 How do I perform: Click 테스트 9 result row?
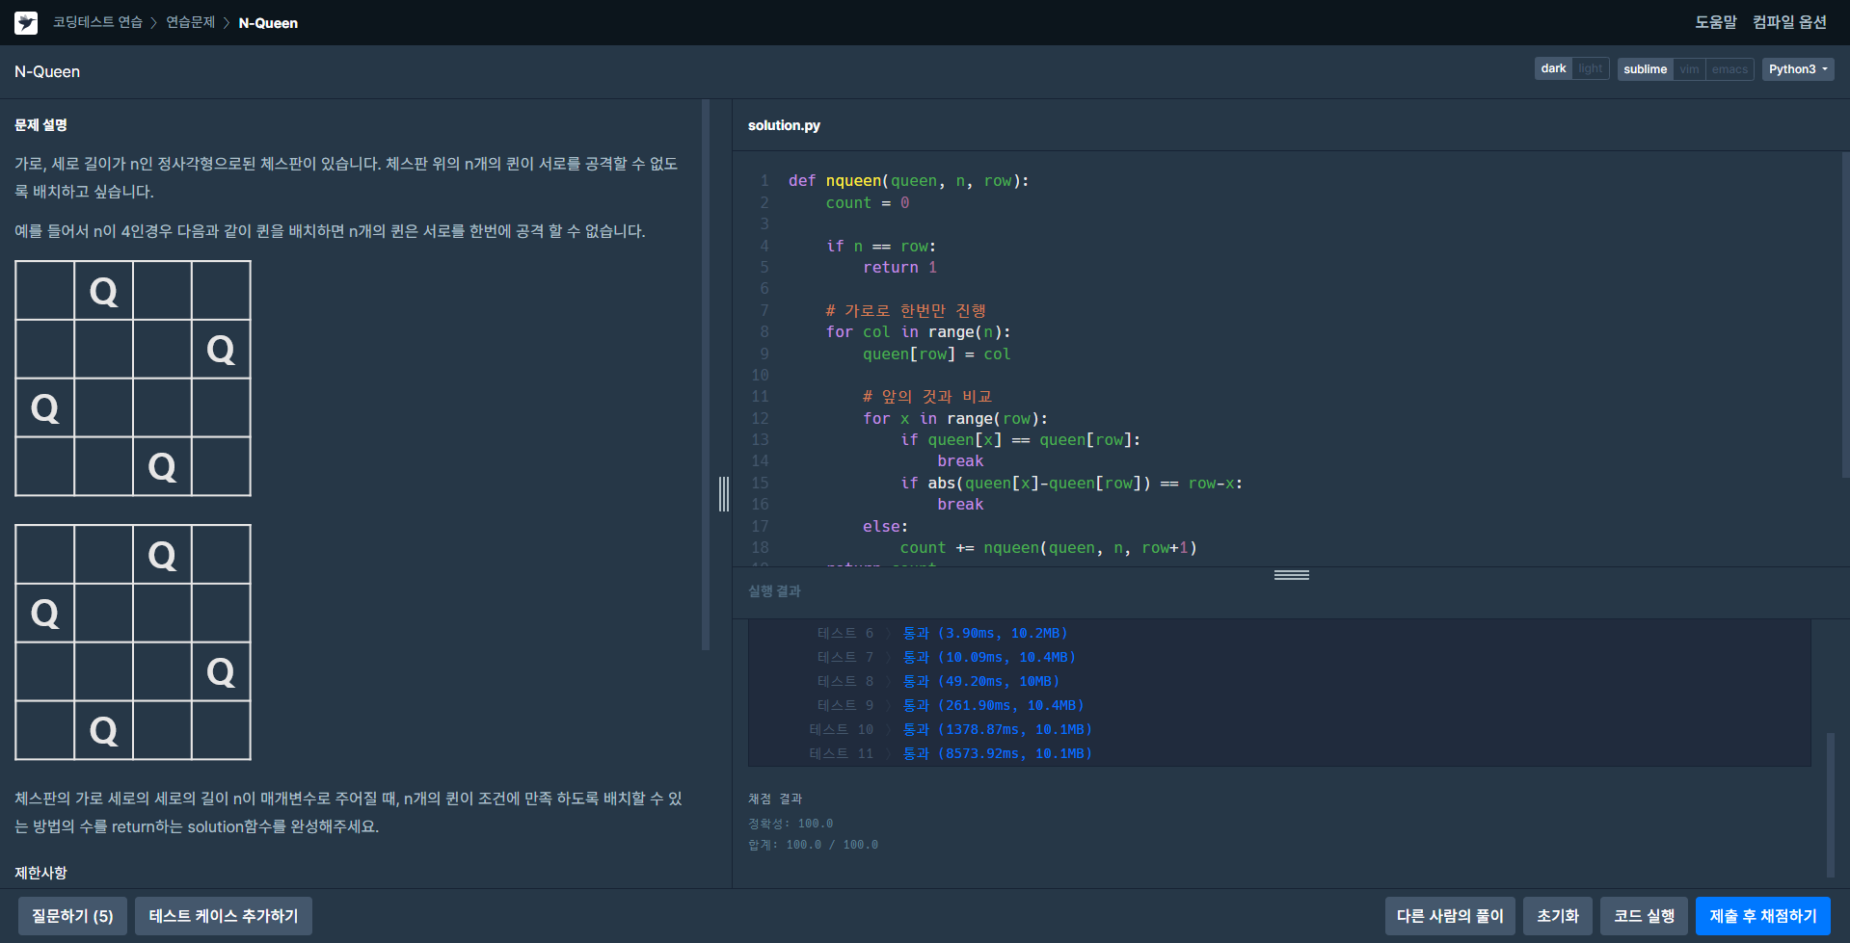click(951, 705)
